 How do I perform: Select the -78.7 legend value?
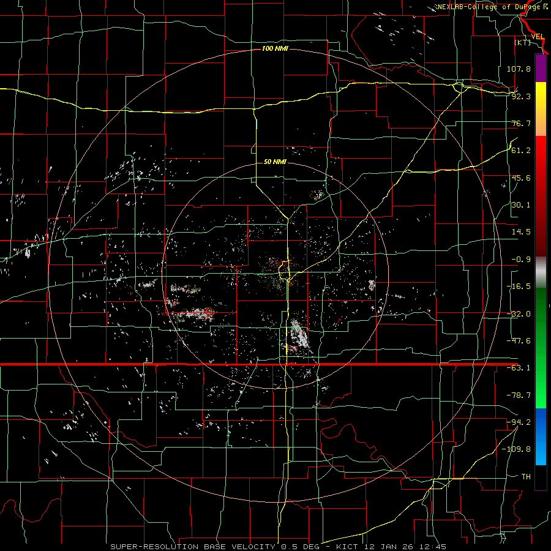(x=519, y=395)
